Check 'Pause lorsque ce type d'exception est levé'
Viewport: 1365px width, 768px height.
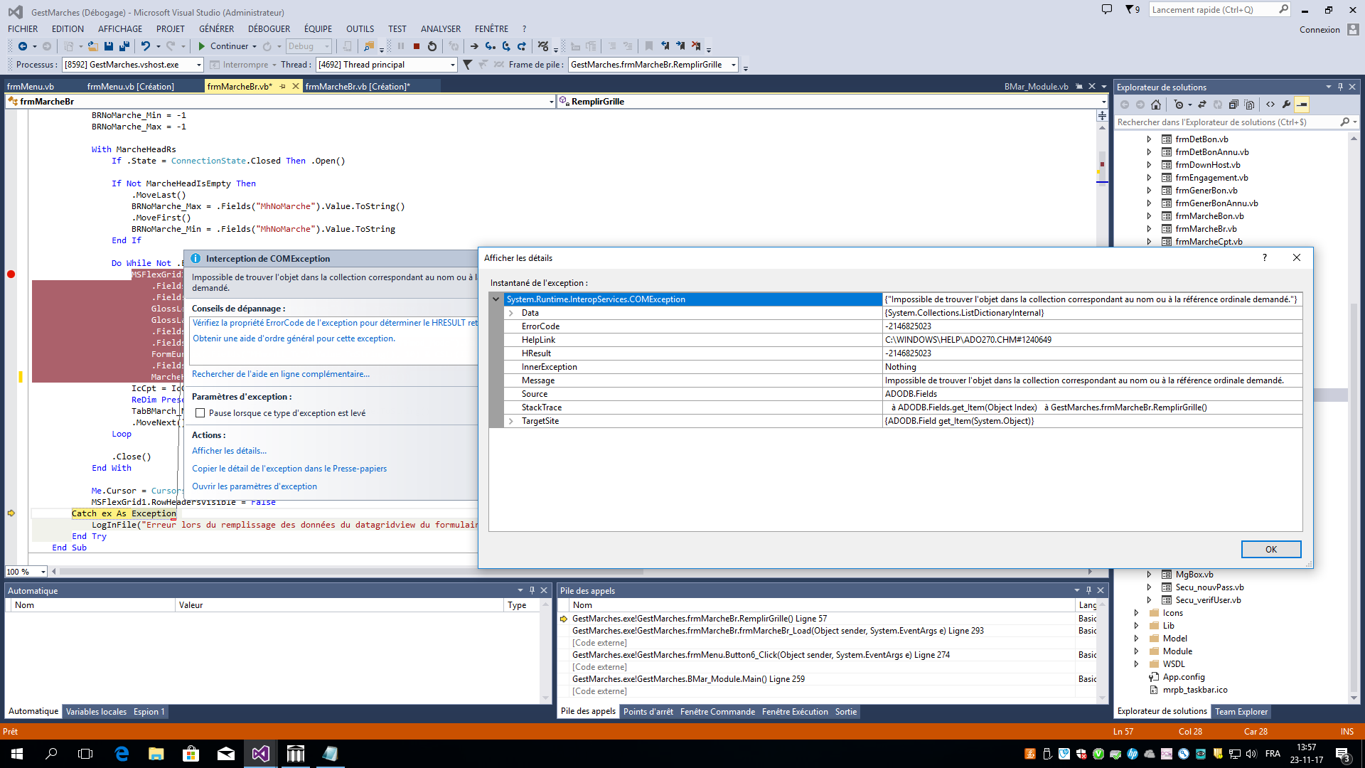[x=200, y=413]
